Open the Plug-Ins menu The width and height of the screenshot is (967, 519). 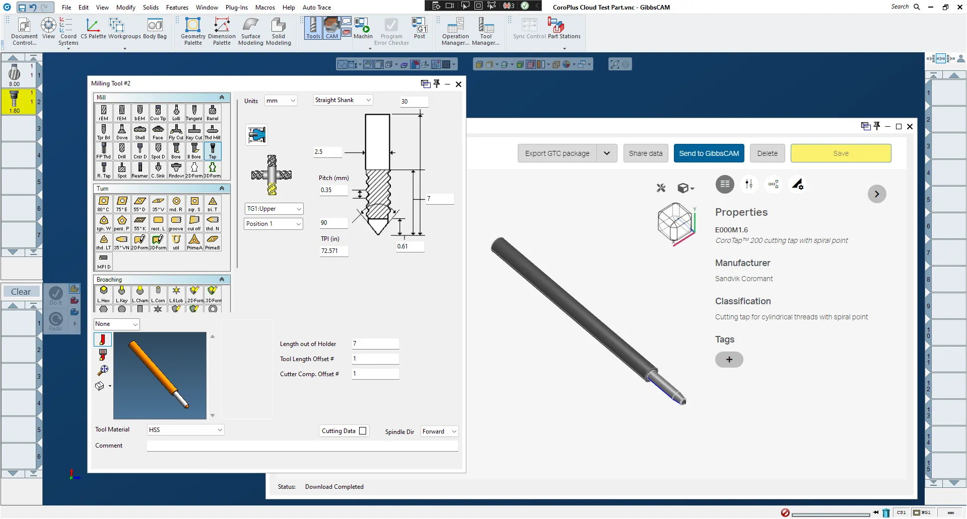pyautogui.click(x=237, y=7)
